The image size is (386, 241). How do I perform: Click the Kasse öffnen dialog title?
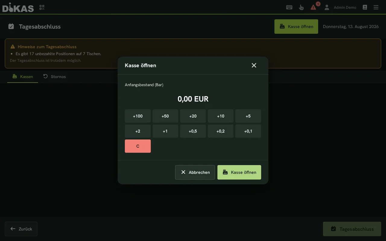tap(141, 65)
